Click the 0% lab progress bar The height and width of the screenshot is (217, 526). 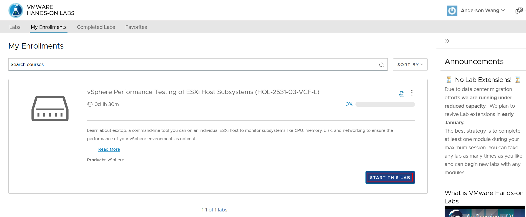pyautogui.click(x=385, y=104)
